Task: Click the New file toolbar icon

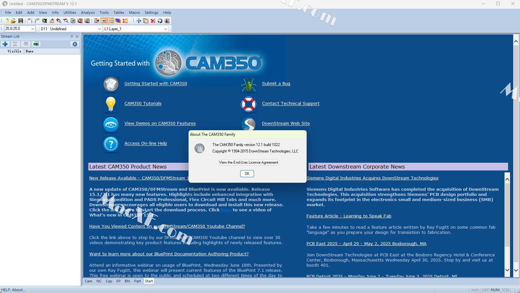Action: 6,21
